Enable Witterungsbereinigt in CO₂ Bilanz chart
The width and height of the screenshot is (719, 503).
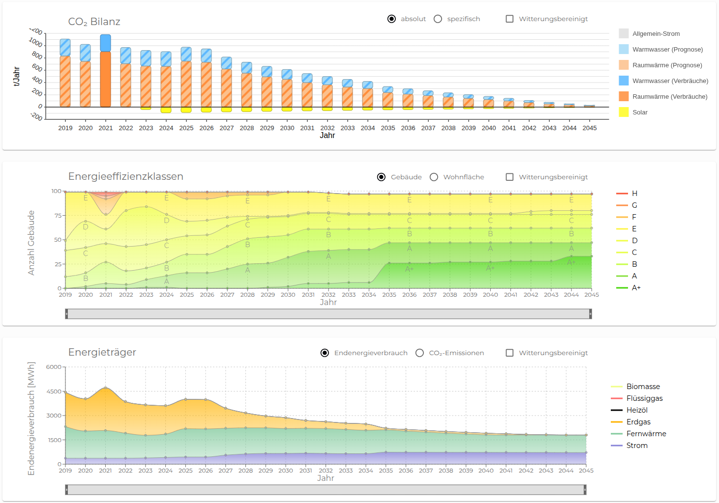pos(509,19)
